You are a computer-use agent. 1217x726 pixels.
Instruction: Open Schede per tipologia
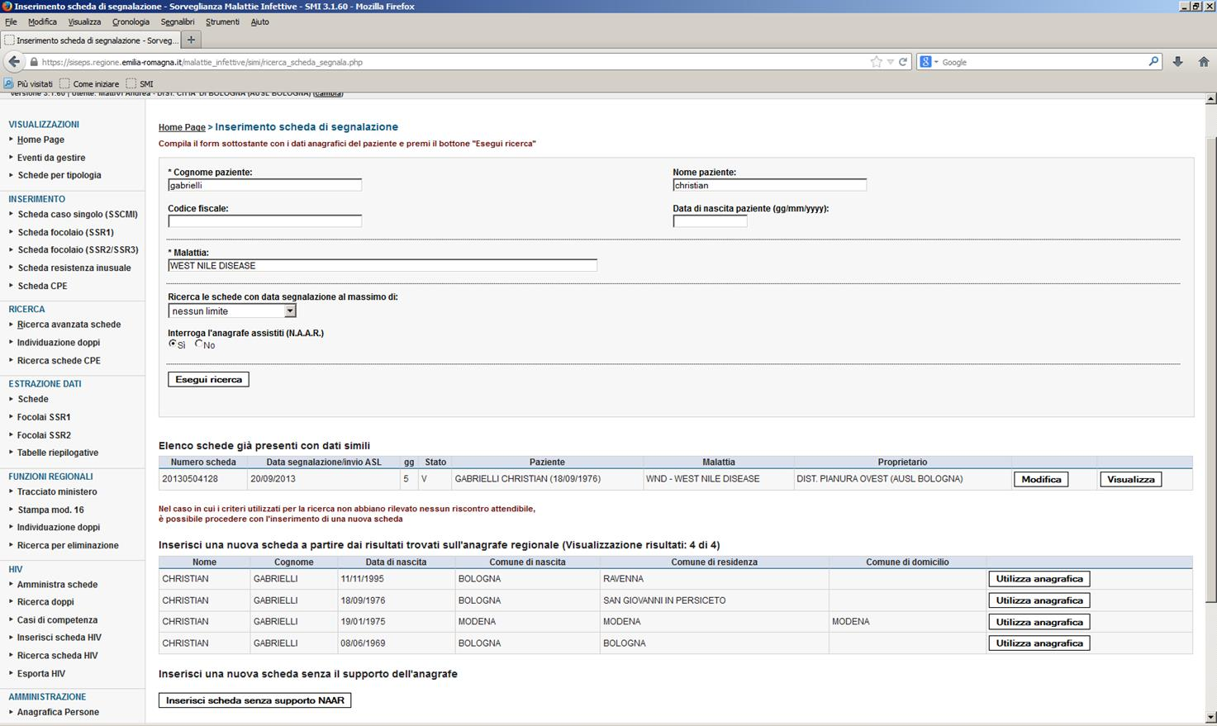pos(59,175)
